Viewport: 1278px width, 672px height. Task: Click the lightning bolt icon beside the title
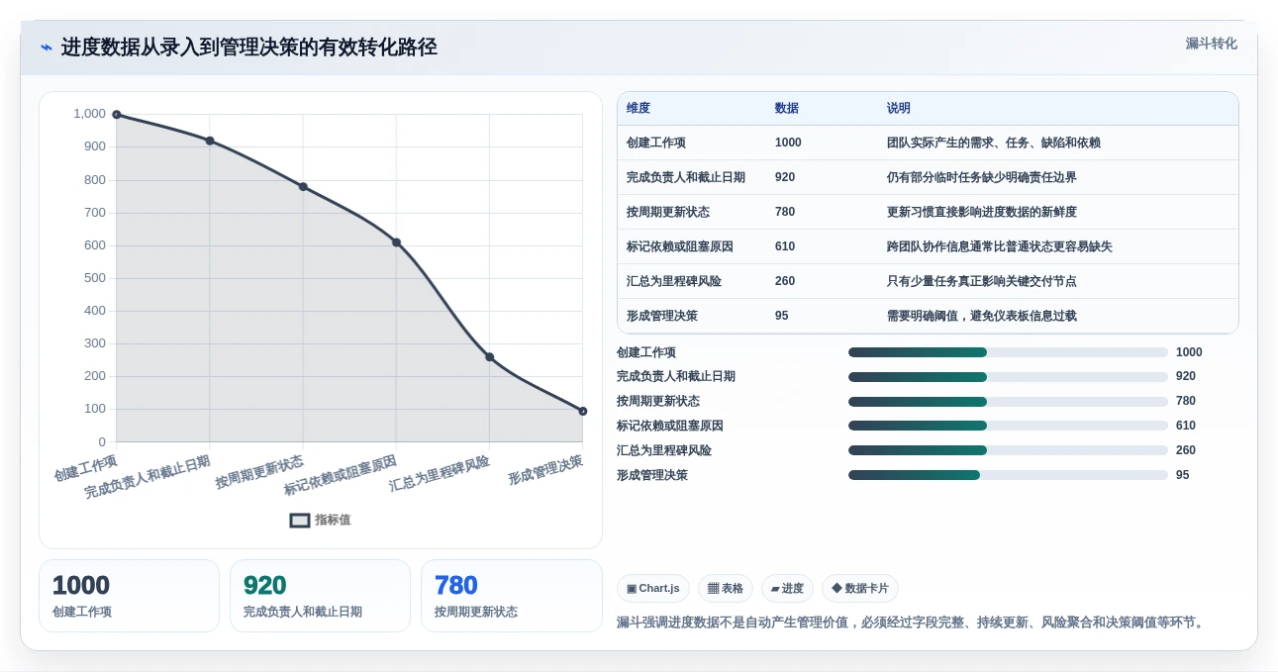[47, 48]
